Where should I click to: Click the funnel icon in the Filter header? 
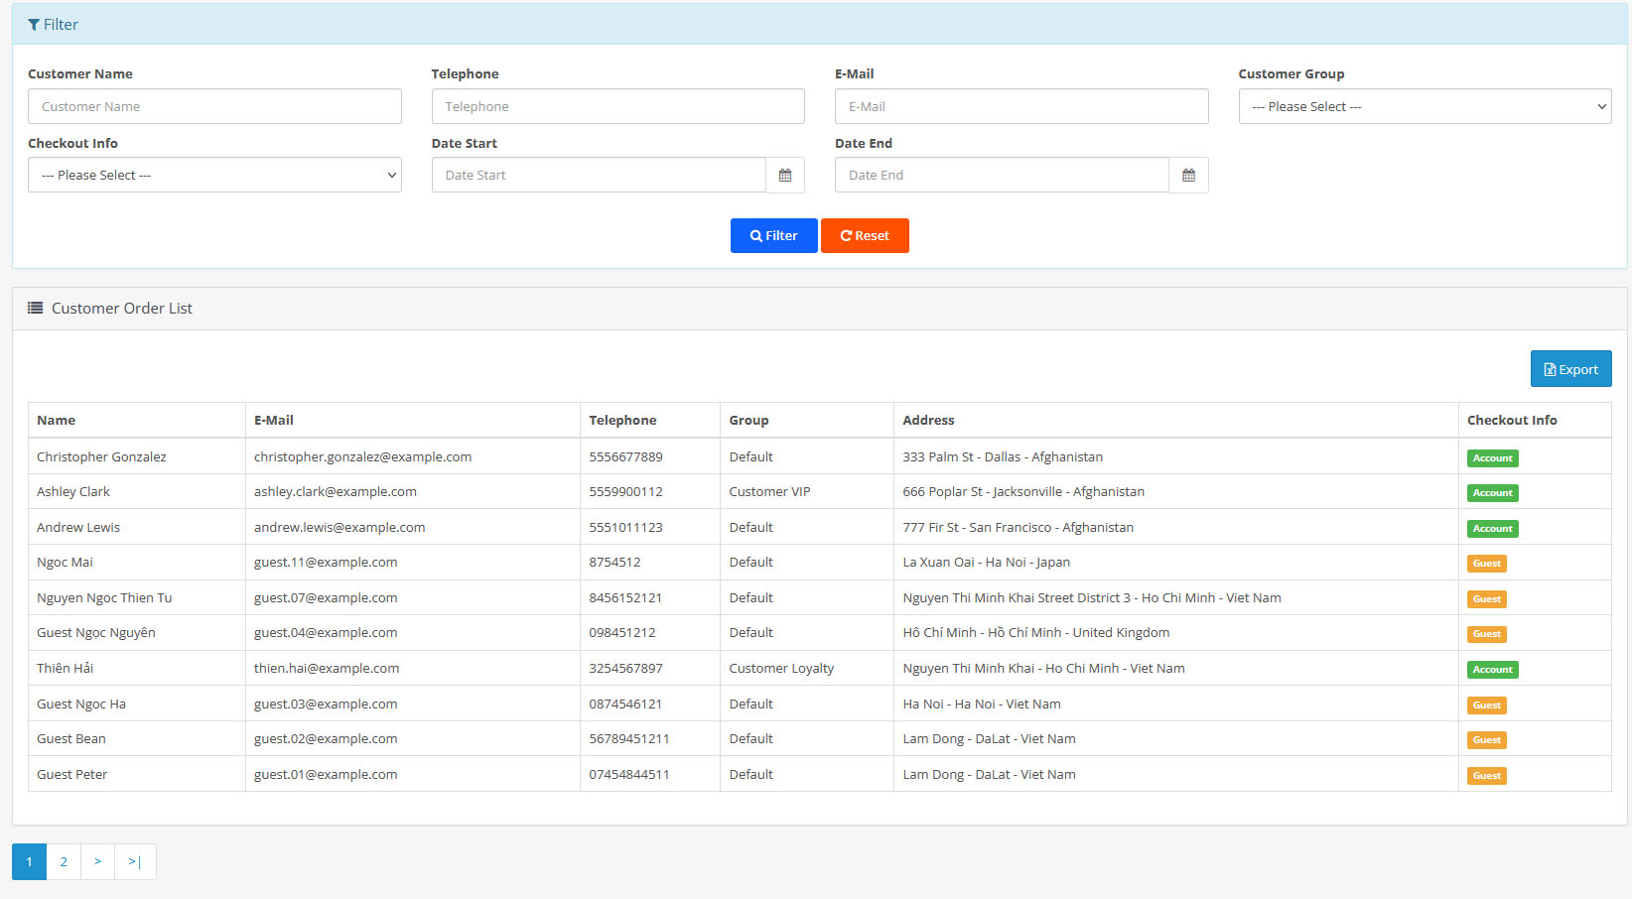[x=36, y=24]
